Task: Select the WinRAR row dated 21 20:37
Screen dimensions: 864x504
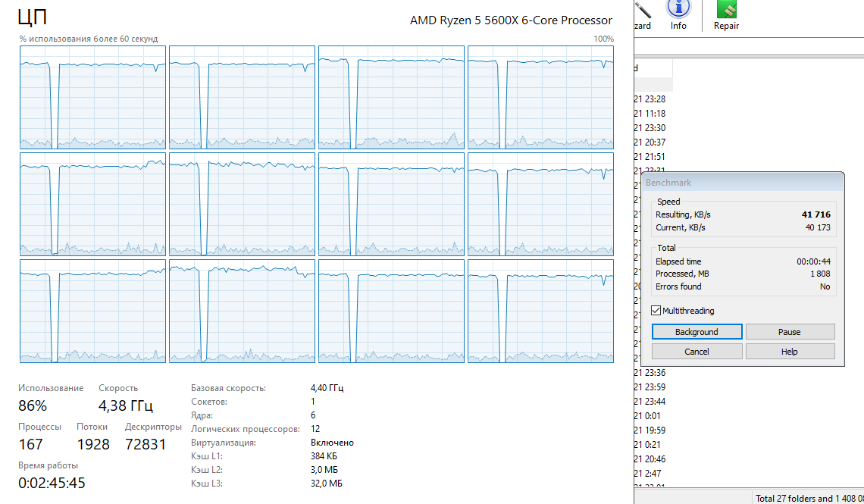Action: point(650,142)
